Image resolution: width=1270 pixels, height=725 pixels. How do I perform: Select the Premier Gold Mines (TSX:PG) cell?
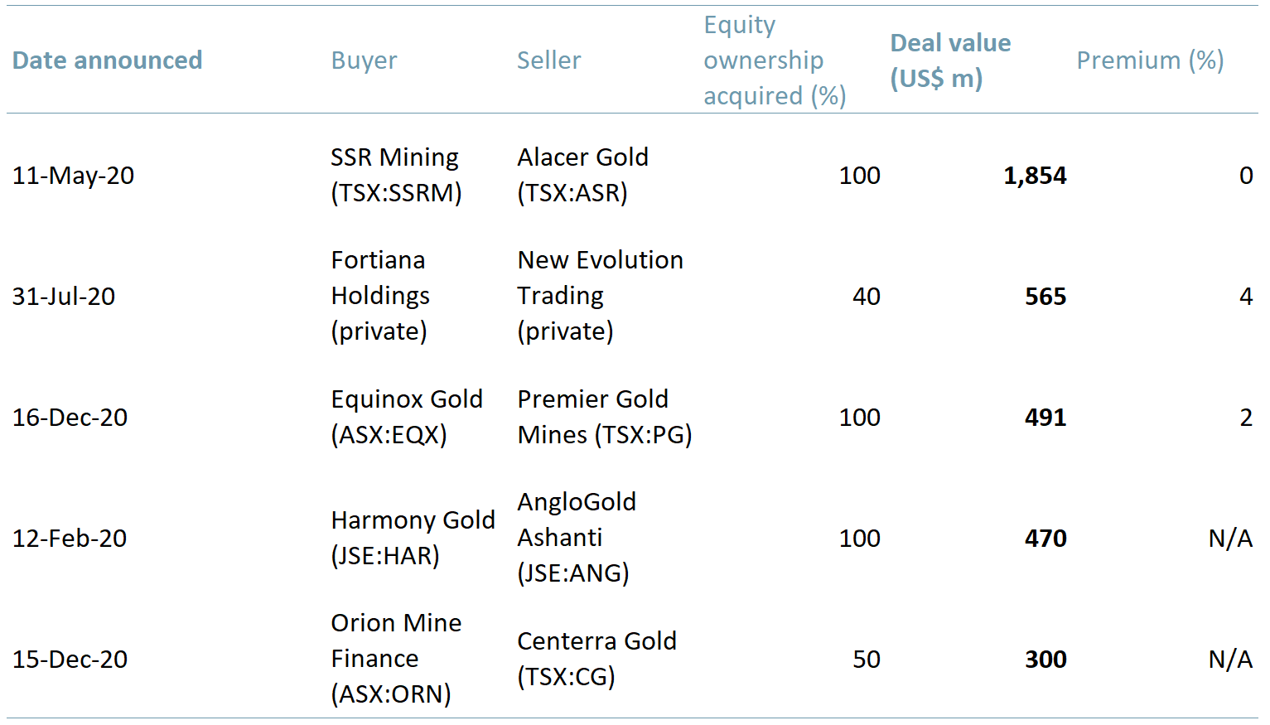[604, 417]
